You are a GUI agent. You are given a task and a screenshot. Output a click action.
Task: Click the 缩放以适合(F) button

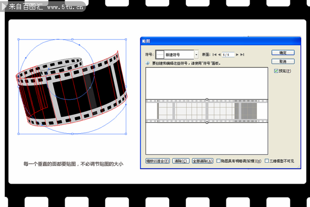(157, 161)
